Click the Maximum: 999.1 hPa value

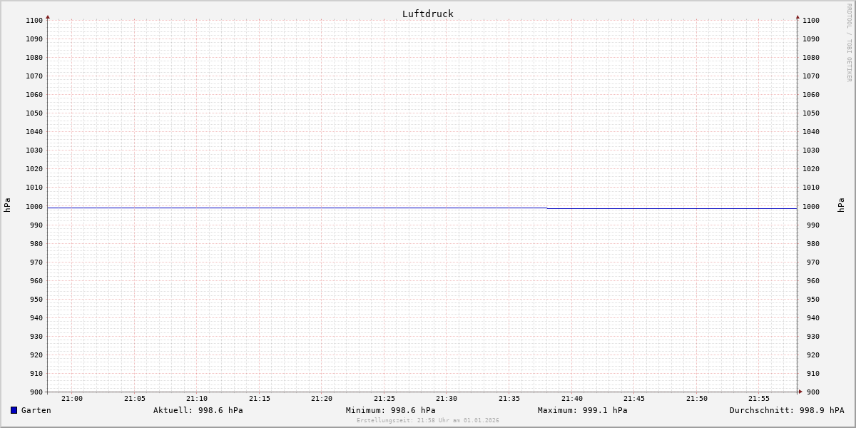pos(582,410)
